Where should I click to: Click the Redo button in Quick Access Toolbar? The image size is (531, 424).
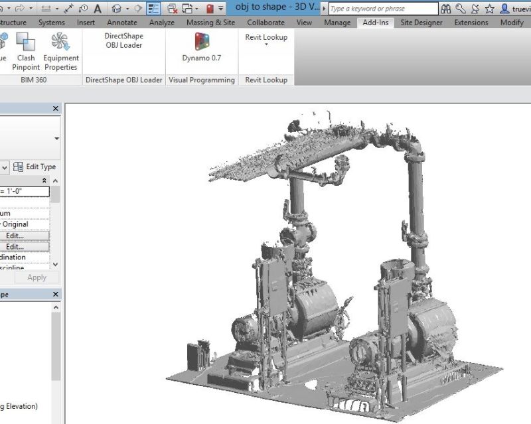point(19,8)
